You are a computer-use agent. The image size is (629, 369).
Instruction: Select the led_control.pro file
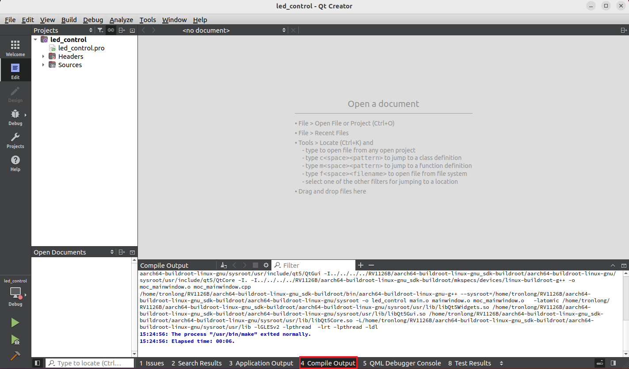81,48
